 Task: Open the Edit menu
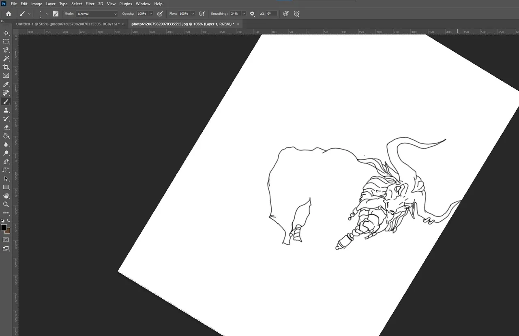click(x=24, y=4)
